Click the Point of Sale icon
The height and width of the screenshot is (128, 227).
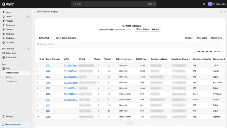[4, 57]
